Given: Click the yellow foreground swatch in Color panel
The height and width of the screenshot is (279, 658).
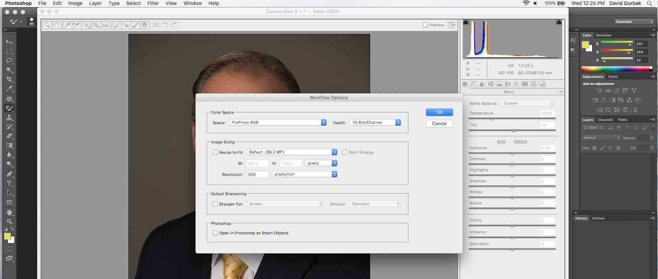Looking at the screenshot, I should tap(585, 44).
